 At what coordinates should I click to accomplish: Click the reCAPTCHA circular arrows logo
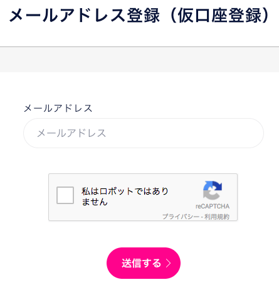[213, 190]
